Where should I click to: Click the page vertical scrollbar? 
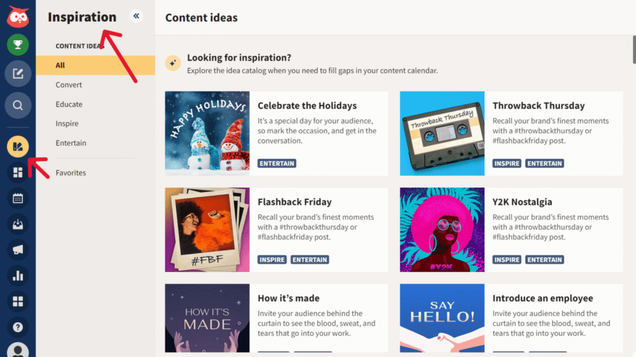click(634, 48)
